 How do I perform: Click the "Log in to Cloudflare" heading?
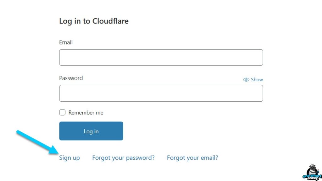pyautogui.click(x=94, y=21)
